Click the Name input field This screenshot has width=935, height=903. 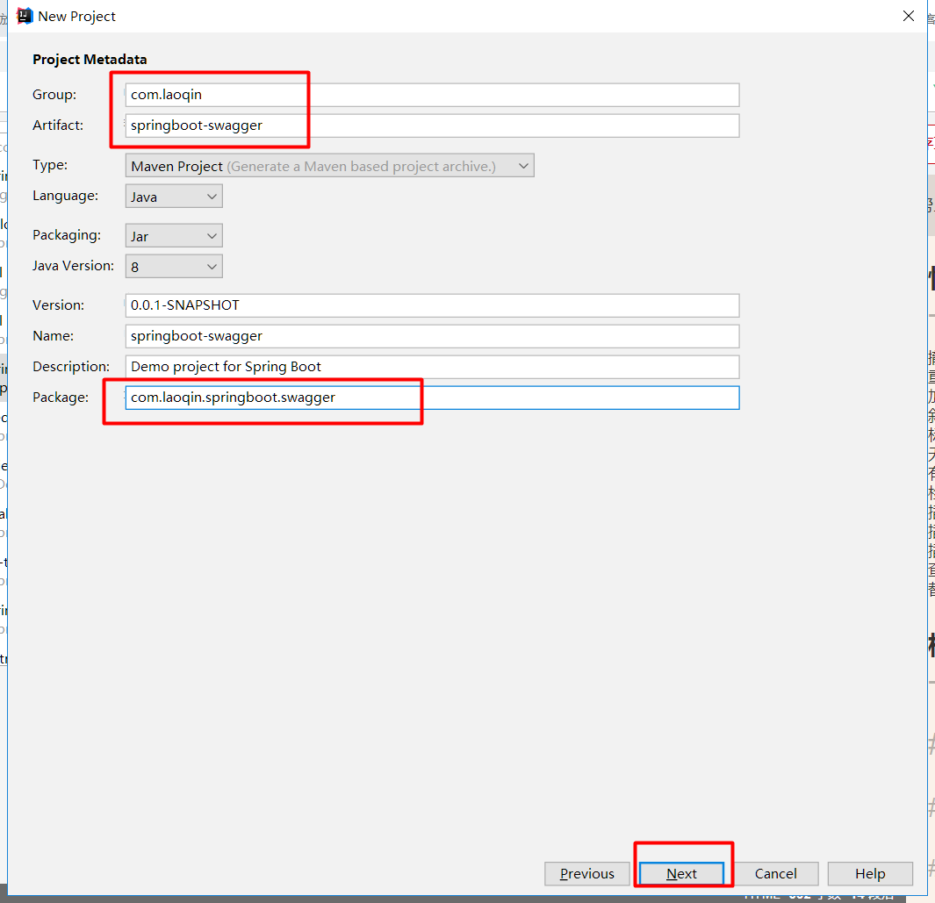432,336
